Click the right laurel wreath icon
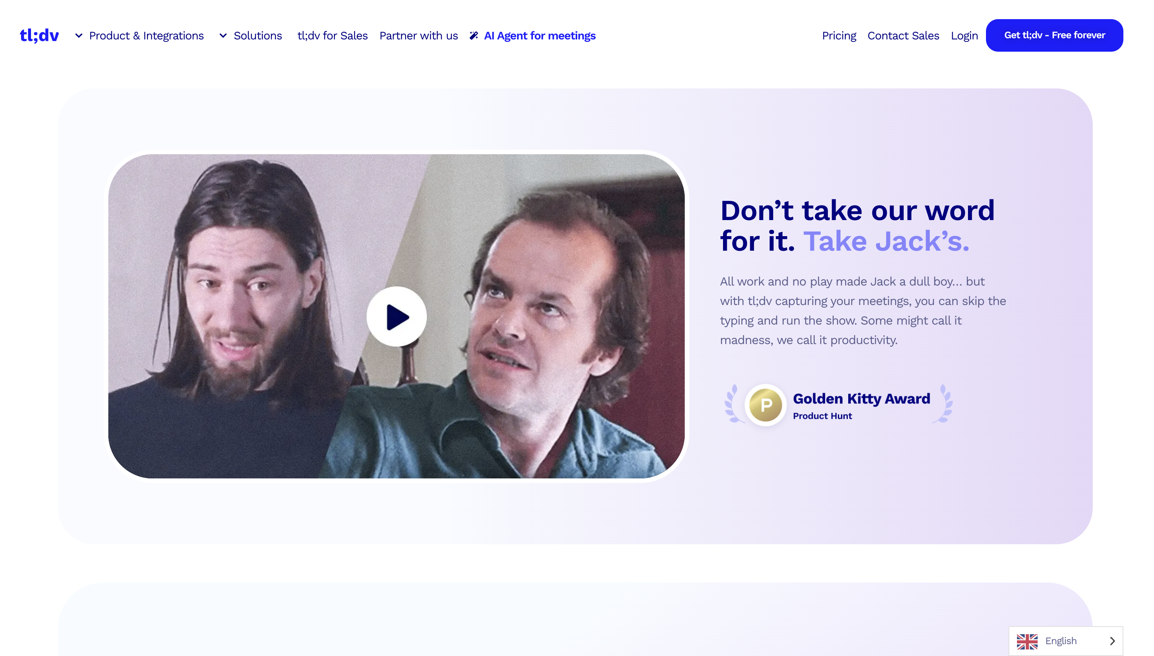 943,404
